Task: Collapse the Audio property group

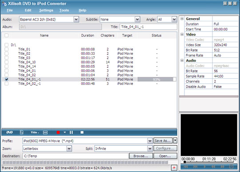Action: pos(182,60)
